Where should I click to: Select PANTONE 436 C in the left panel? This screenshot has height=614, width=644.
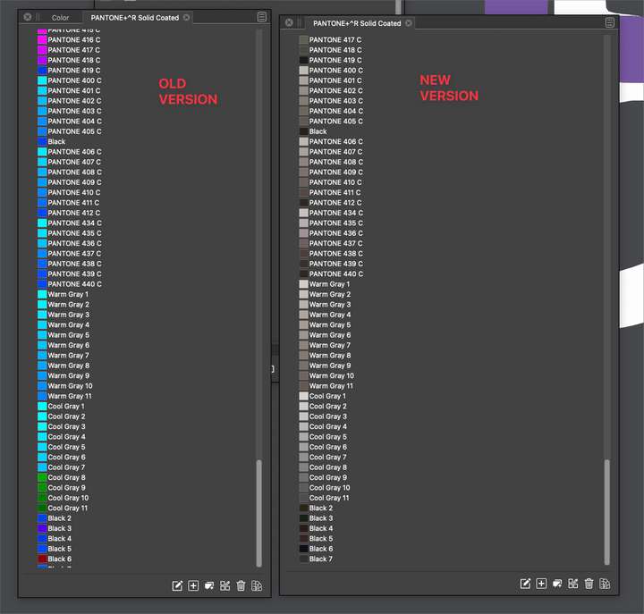coord(74,243)
